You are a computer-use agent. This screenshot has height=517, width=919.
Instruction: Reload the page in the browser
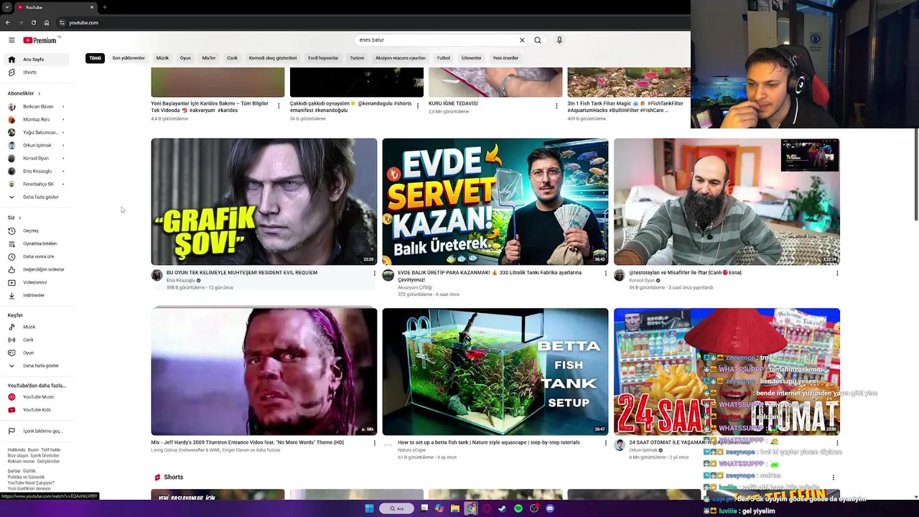pos(33,22)
